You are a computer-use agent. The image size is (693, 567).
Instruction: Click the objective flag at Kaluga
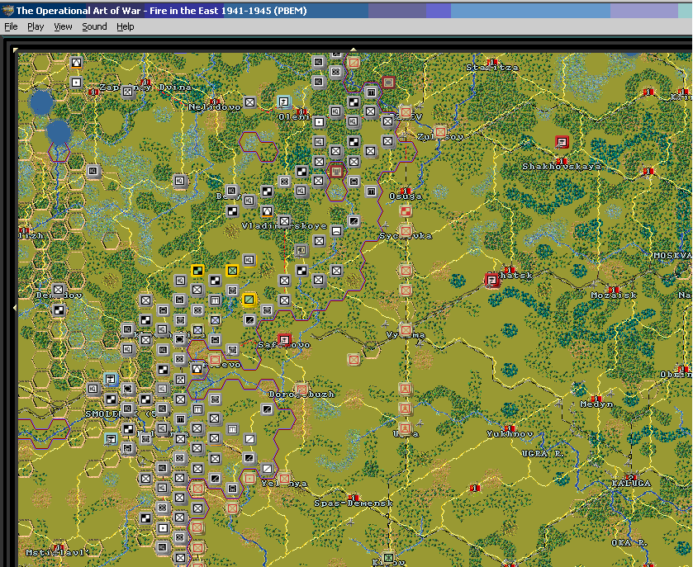click(631, 478)
